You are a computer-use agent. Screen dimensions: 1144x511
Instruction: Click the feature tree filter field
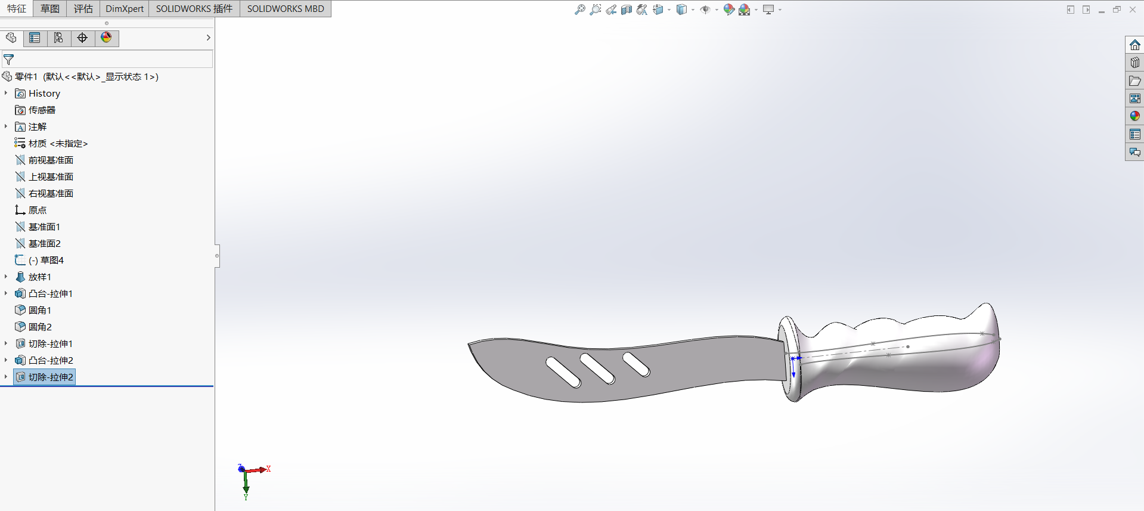[107, 60]
